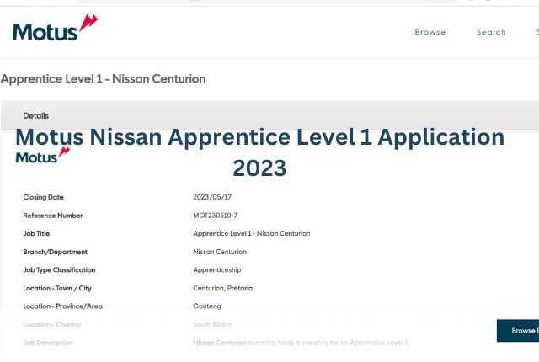Click page heading Apprentice Level 1 - Nissan Centurion
The height and width of the screenshot is (362, 539).
pos(103,79)
